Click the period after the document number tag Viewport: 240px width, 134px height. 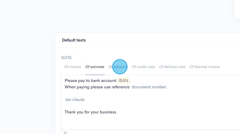pos(167,87)
